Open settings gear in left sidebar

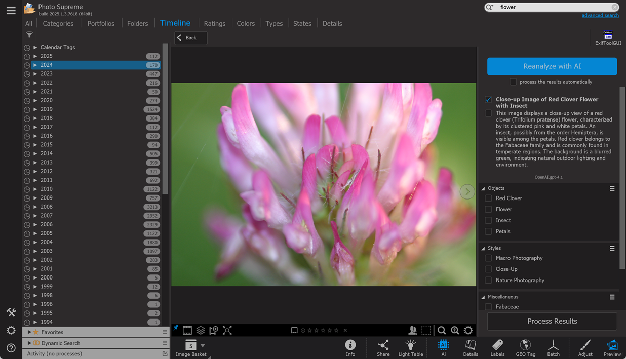click(11, 330)
